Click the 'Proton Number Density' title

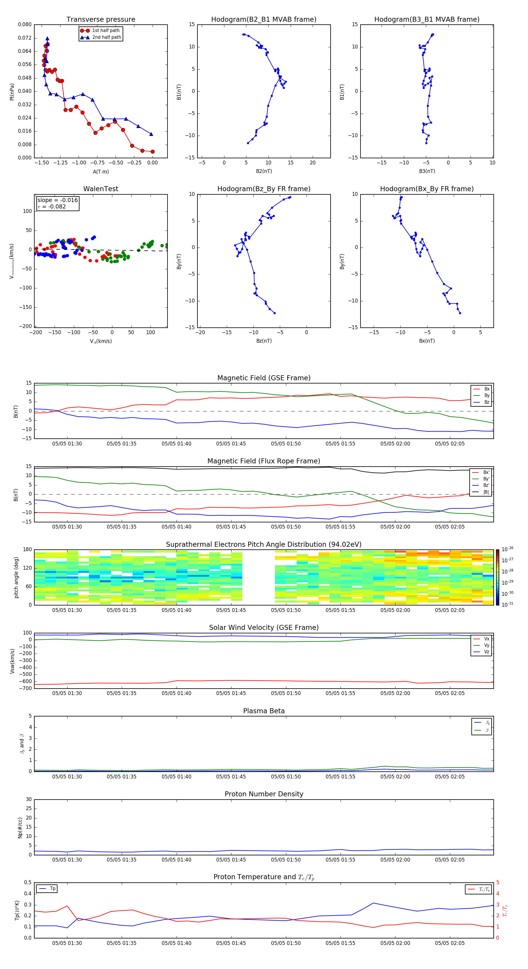pyautogui.click(x=264, y=794)
